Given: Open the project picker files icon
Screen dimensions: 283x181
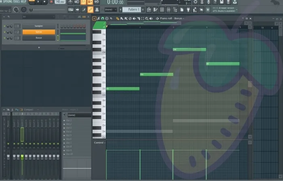Looking at the screenshot, I should coord(182,10).
